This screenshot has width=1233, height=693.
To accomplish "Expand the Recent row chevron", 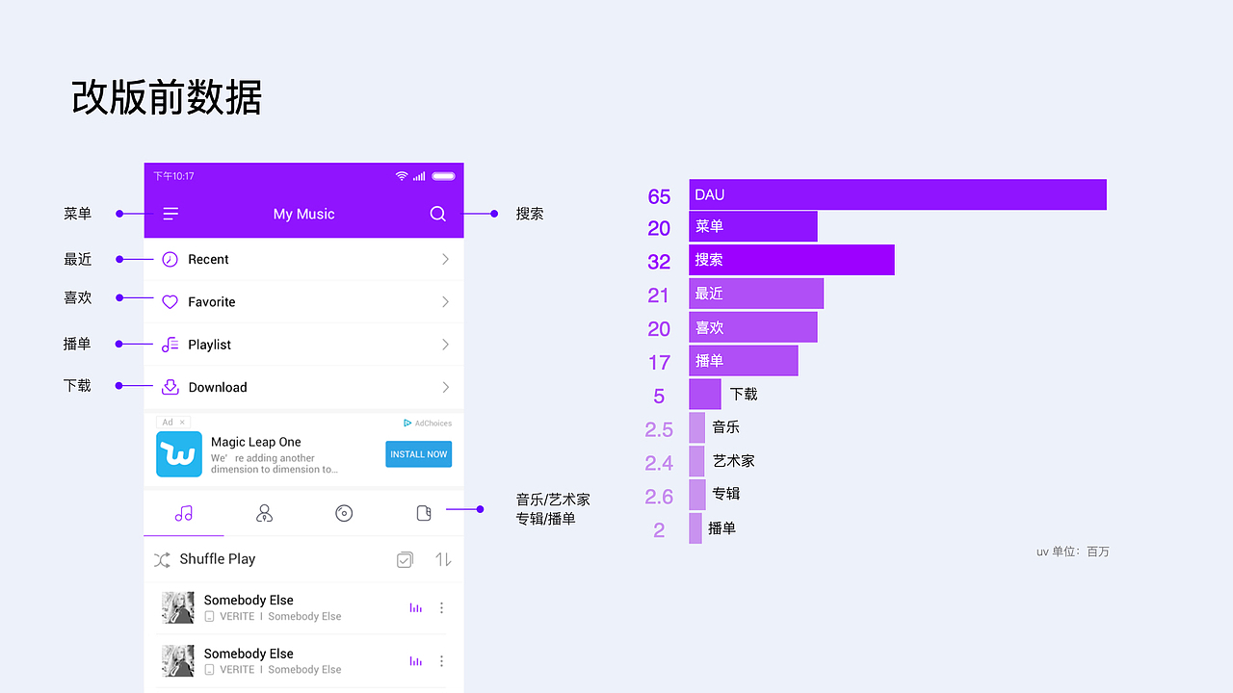I will [444, 259].
